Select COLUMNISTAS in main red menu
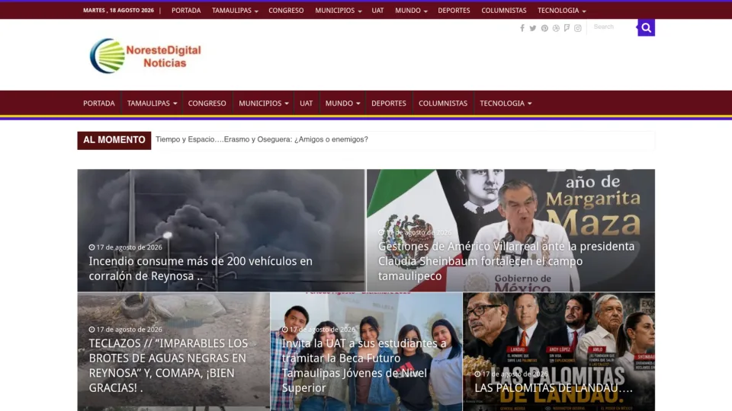The height and width of the screenshot is (411, 732). point(443,103)
